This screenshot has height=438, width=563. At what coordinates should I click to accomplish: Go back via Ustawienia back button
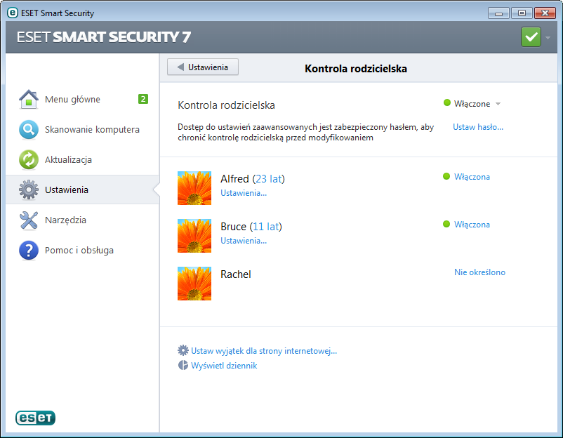(x=203, y=67)
